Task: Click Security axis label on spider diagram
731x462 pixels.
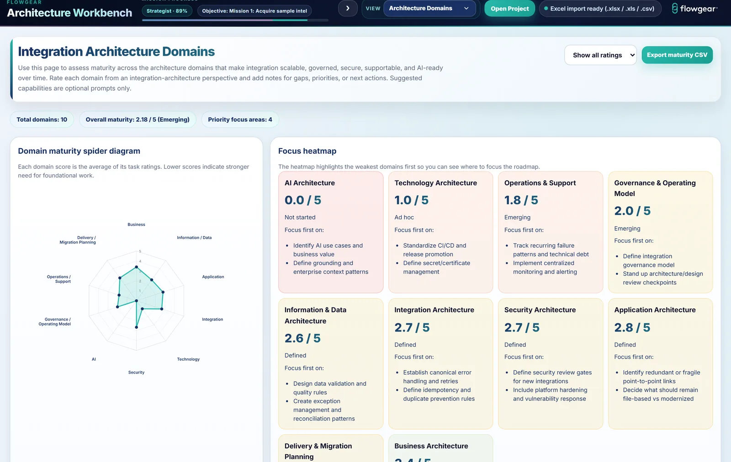Action: click(136, 373)
